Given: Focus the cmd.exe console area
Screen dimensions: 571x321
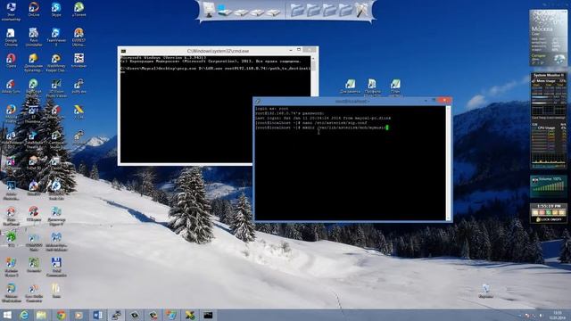Looking at the screenshot, I should coord(216,109).
